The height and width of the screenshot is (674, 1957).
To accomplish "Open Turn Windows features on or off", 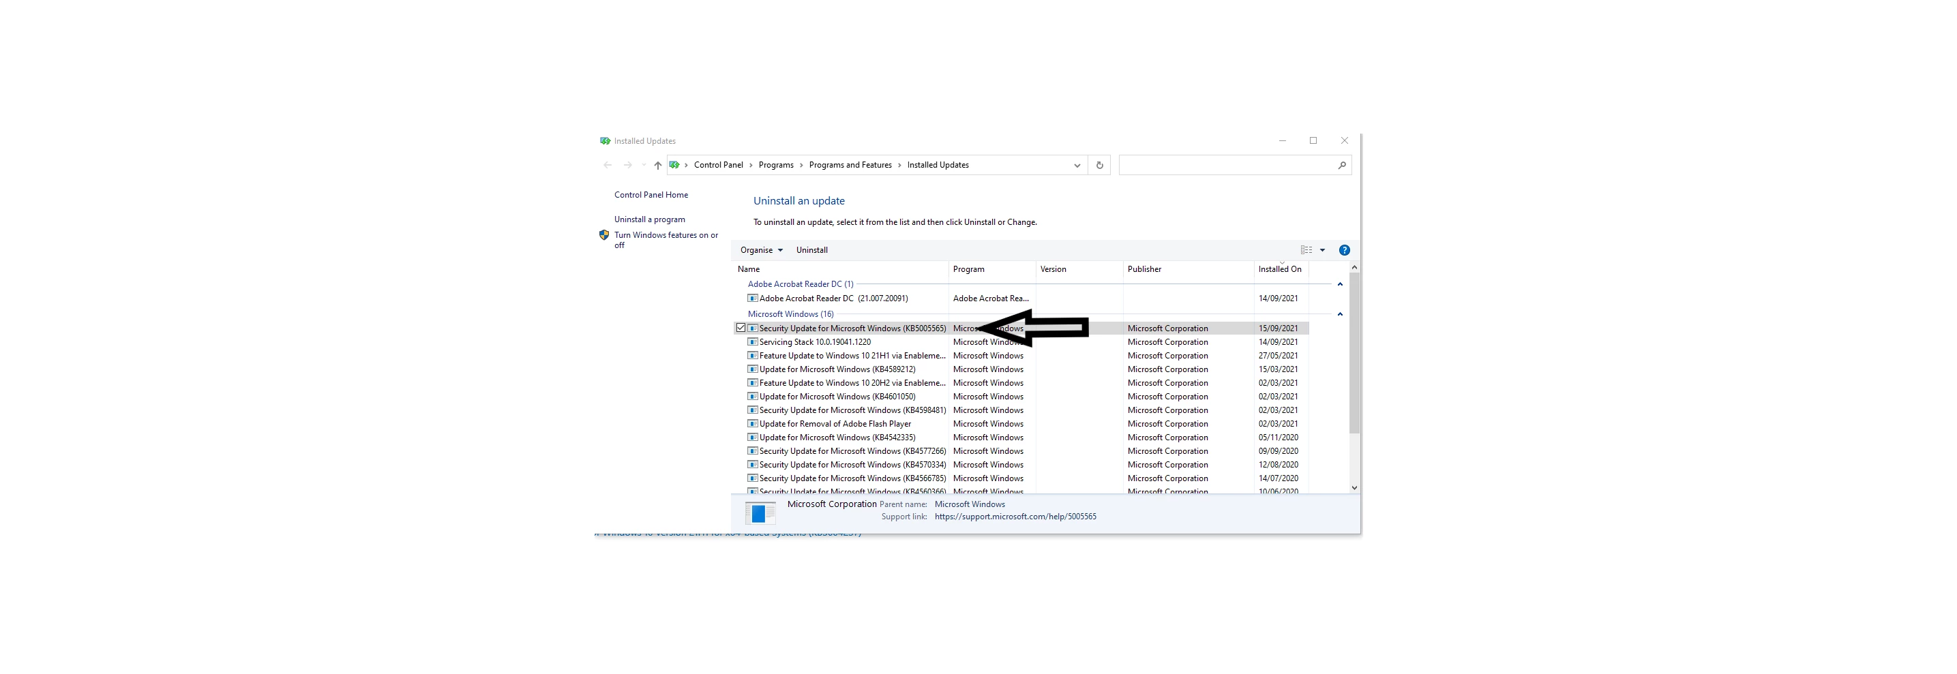I will pyautogui.click(x=666, y=240).
